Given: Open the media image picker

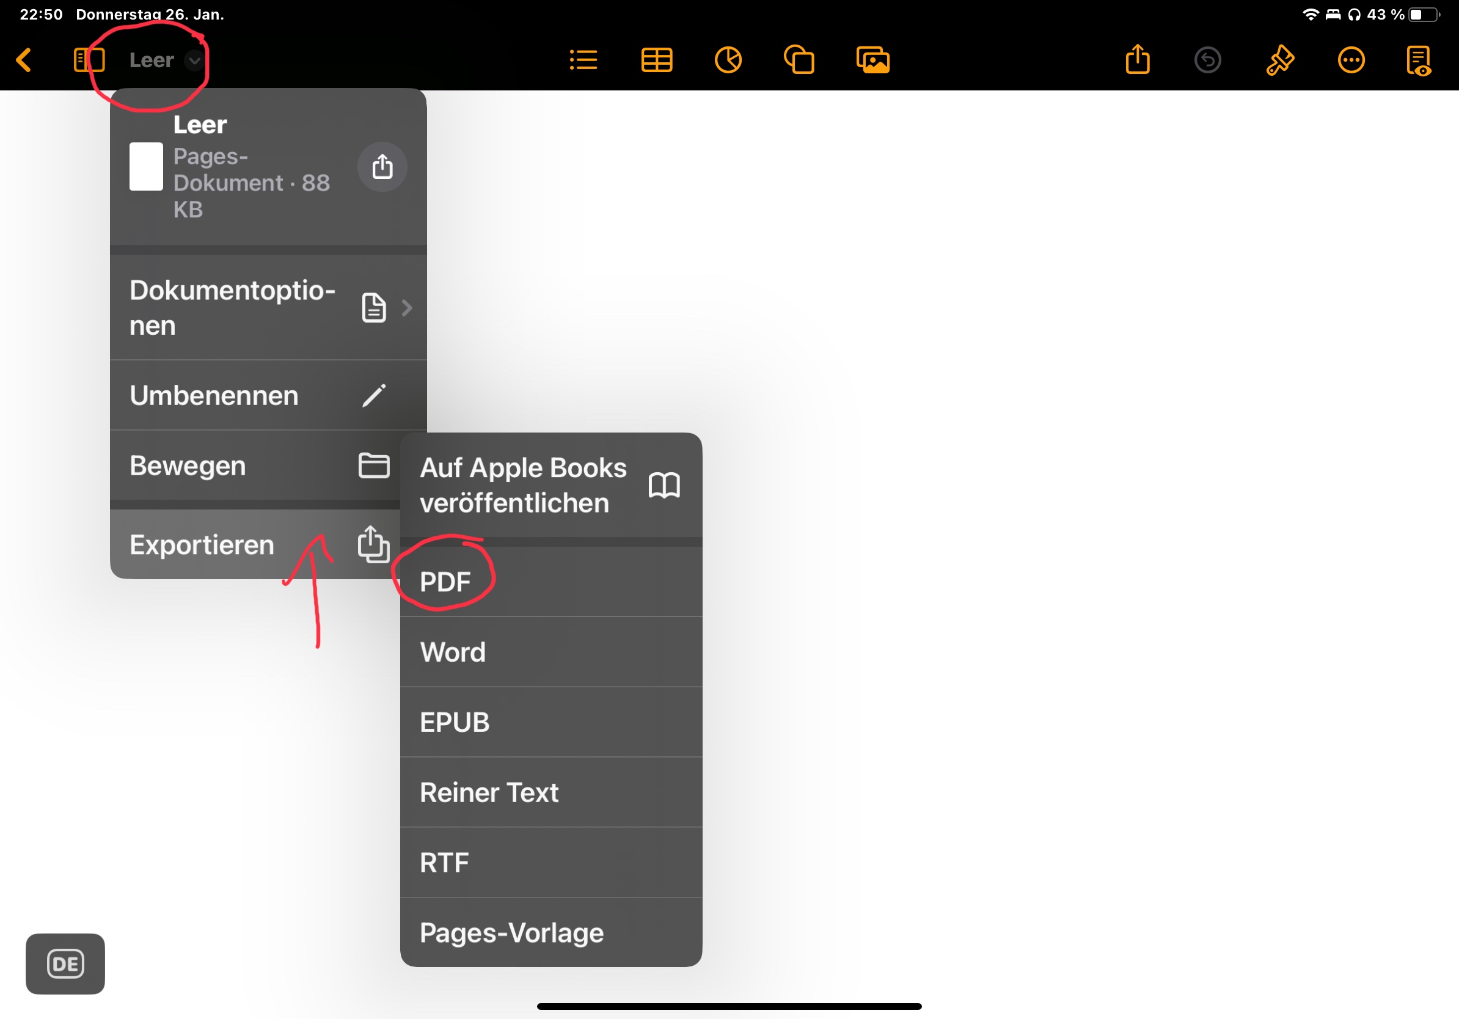Looking at the screenshot, I should [x=872, y=60].
